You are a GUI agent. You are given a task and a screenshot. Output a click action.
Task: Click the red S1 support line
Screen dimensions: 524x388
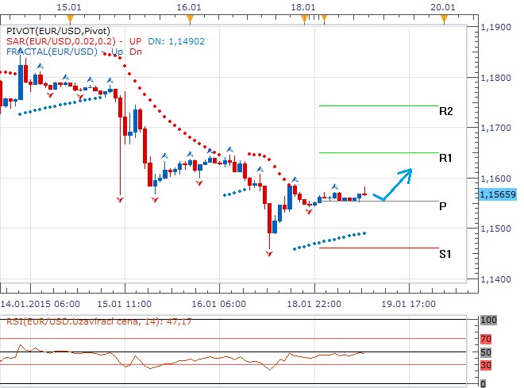tap(378, 248)
